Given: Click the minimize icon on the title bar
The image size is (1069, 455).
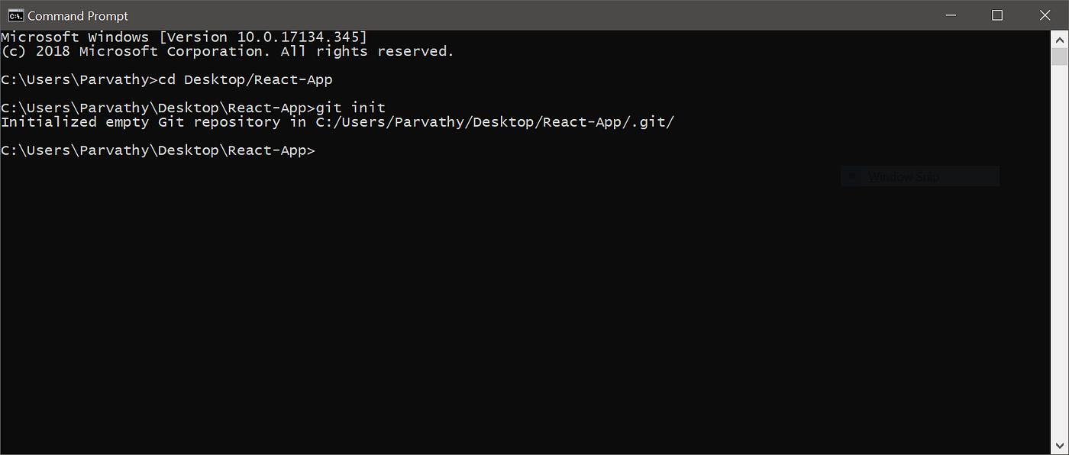Looking at the screenshot, I should 950,15.
